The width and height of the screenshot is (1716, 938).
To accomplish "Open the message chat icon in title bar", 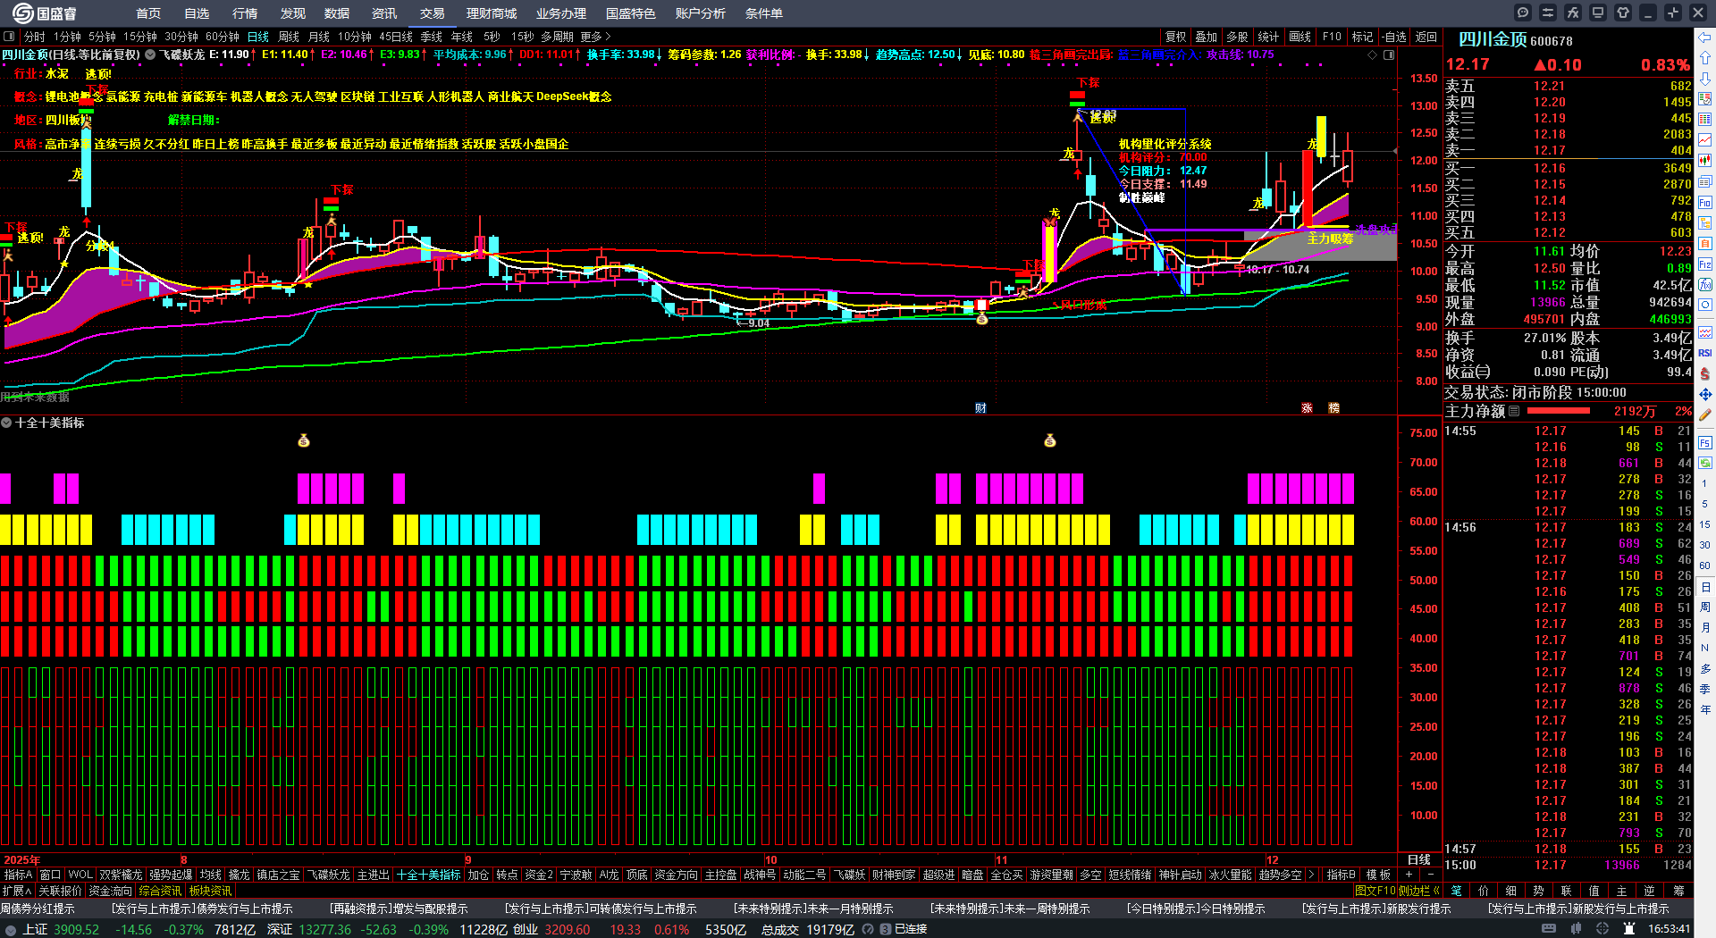I will (1523, 13).
